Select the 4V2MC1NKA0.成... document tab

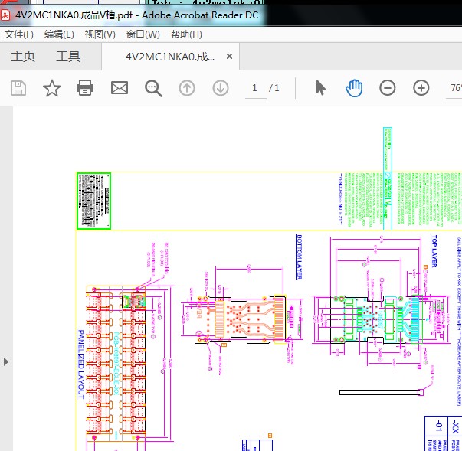pyautogui.click(x=170, y=57)
